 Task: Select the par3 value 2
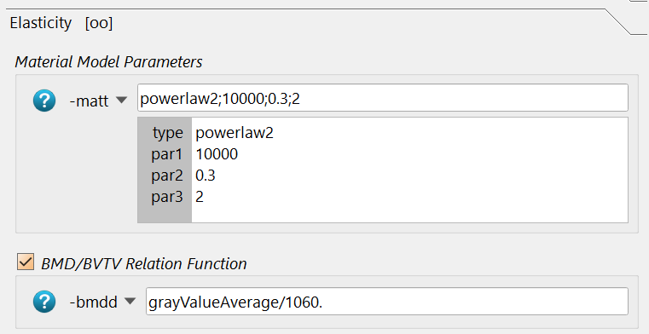pos(200,197)
